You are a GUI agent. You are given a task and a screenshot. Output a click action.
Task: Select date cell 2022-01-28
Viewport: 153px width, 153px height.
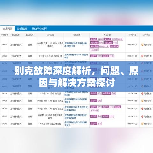[x=132, y=56]
